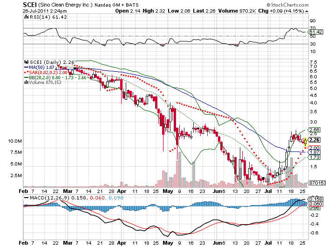Click the green 1.73 middle band price tag

point(314,158)
